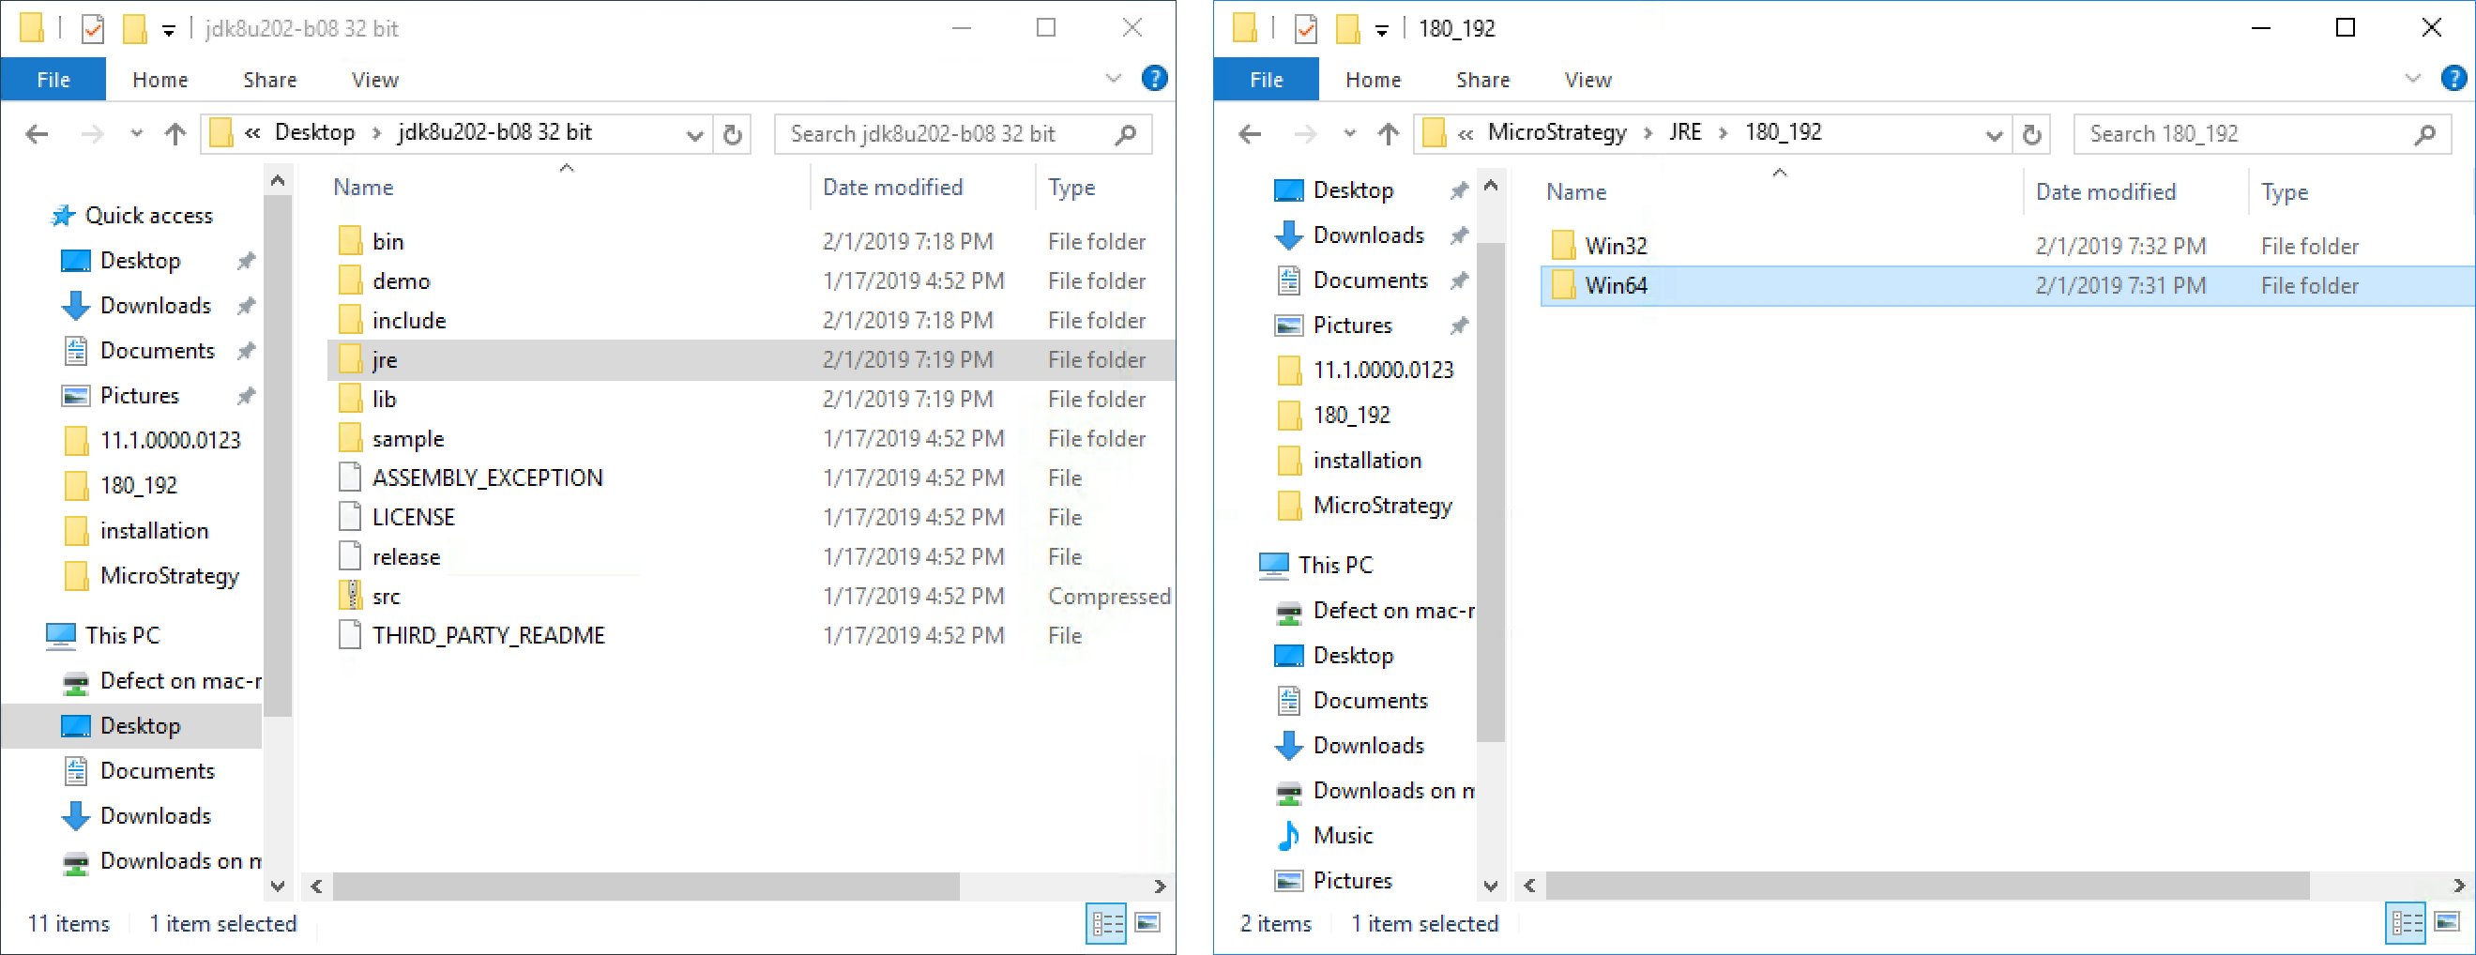Open the Quick Access Toolbar dropdown in the 180_192 window

pyautogui.click(x=1381, y=30)
